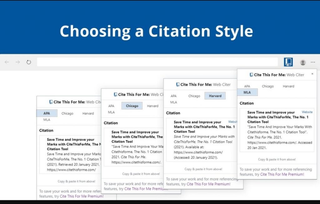
Task: Select the highlighted MLA tab in the rightmost popup
Action: click(247, 92)
